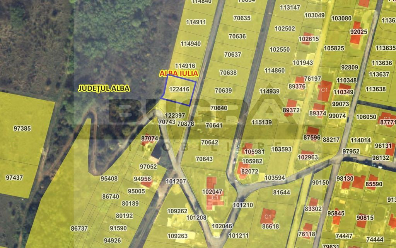This screenshot has height=248, width=396.
Task: Select large parcel 97385
Action: [x=22, y=128]
